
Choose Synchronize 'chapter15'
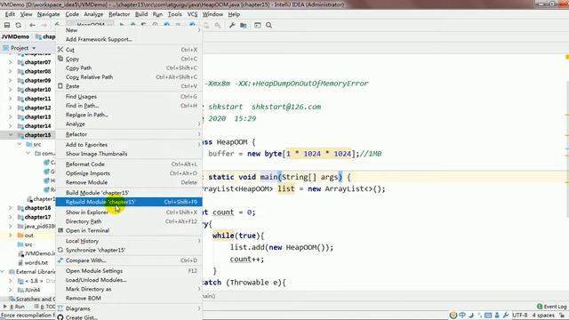129,250
